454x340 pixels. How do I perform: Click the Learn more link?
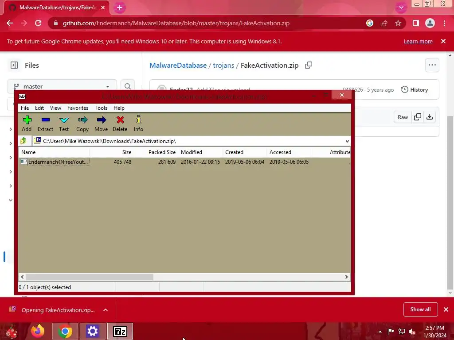click(418, 41)
